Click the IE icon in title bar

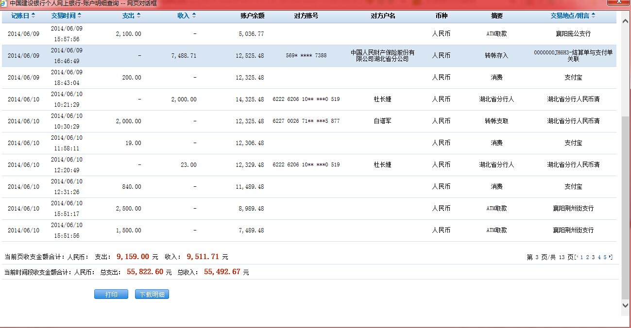[x=4, y=3]
